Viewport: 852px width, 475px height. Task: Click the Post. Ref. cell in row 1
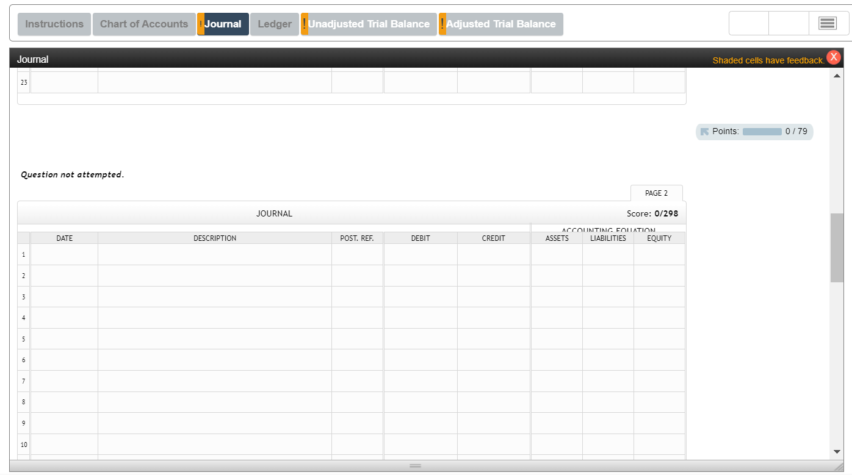tap(357, 254)
